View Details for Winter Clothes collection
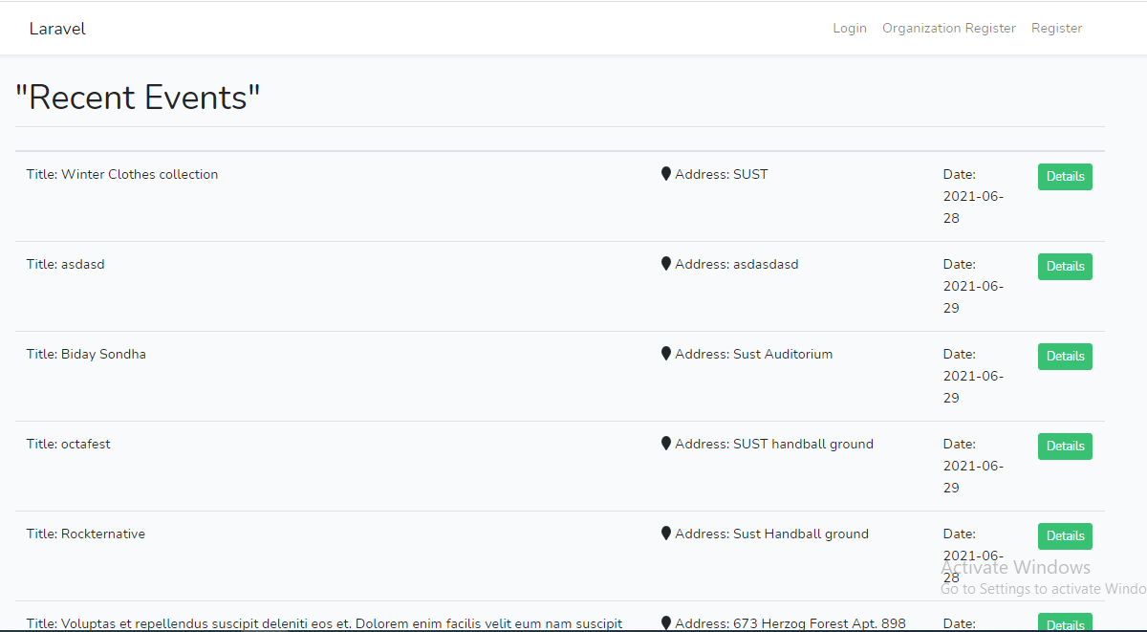Screen dimensions: 1147x632 [1065, 177]
